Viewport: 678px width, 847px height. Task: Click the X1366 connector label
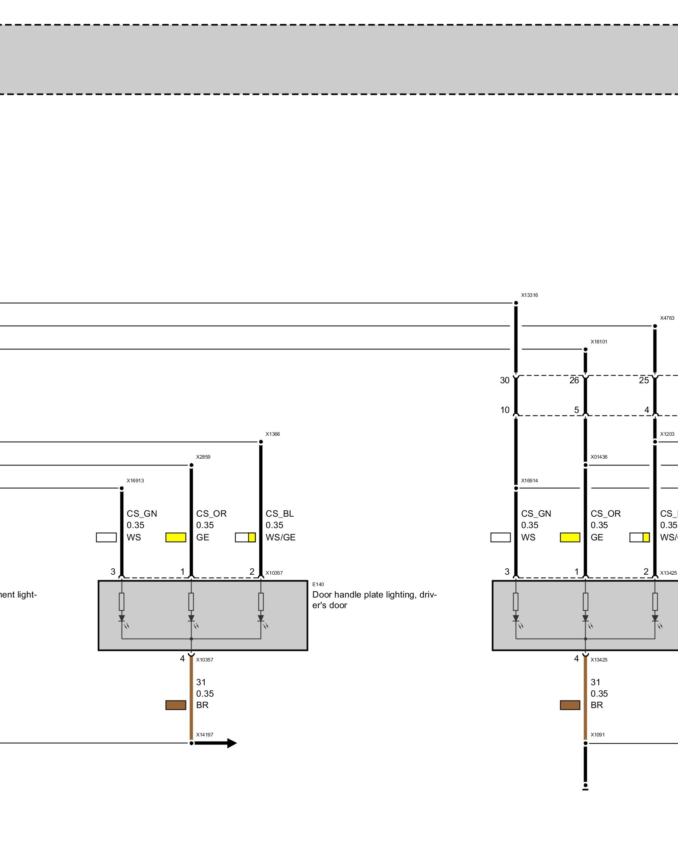[272, 434]
